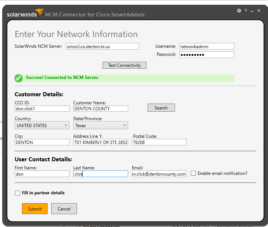Click the 'User Contact Details:' heading
The image size is (268, 227).
[43, 159]
